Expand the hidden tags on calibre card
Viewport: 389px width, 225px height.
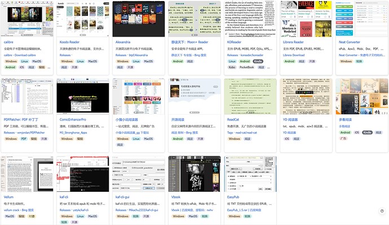point(49,67)
